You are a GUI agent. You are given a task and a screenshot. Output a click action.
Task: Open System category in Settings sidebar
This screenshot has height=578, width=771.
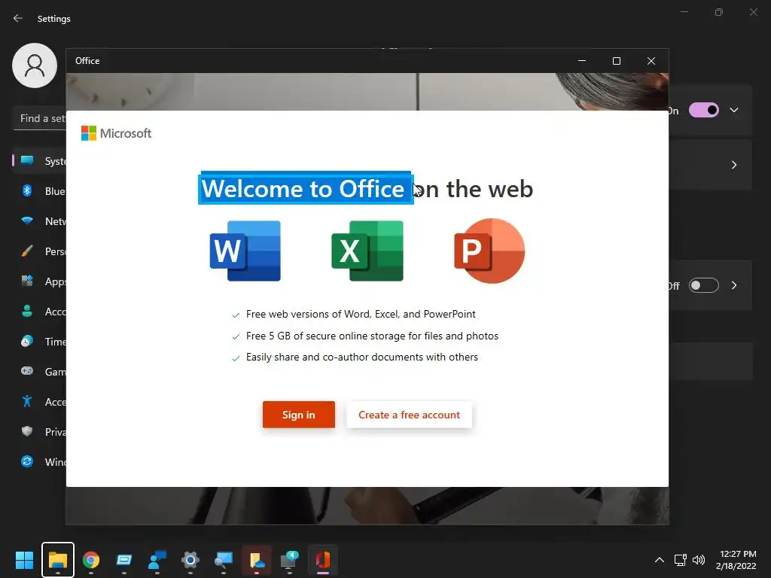[x=40, y=161]
